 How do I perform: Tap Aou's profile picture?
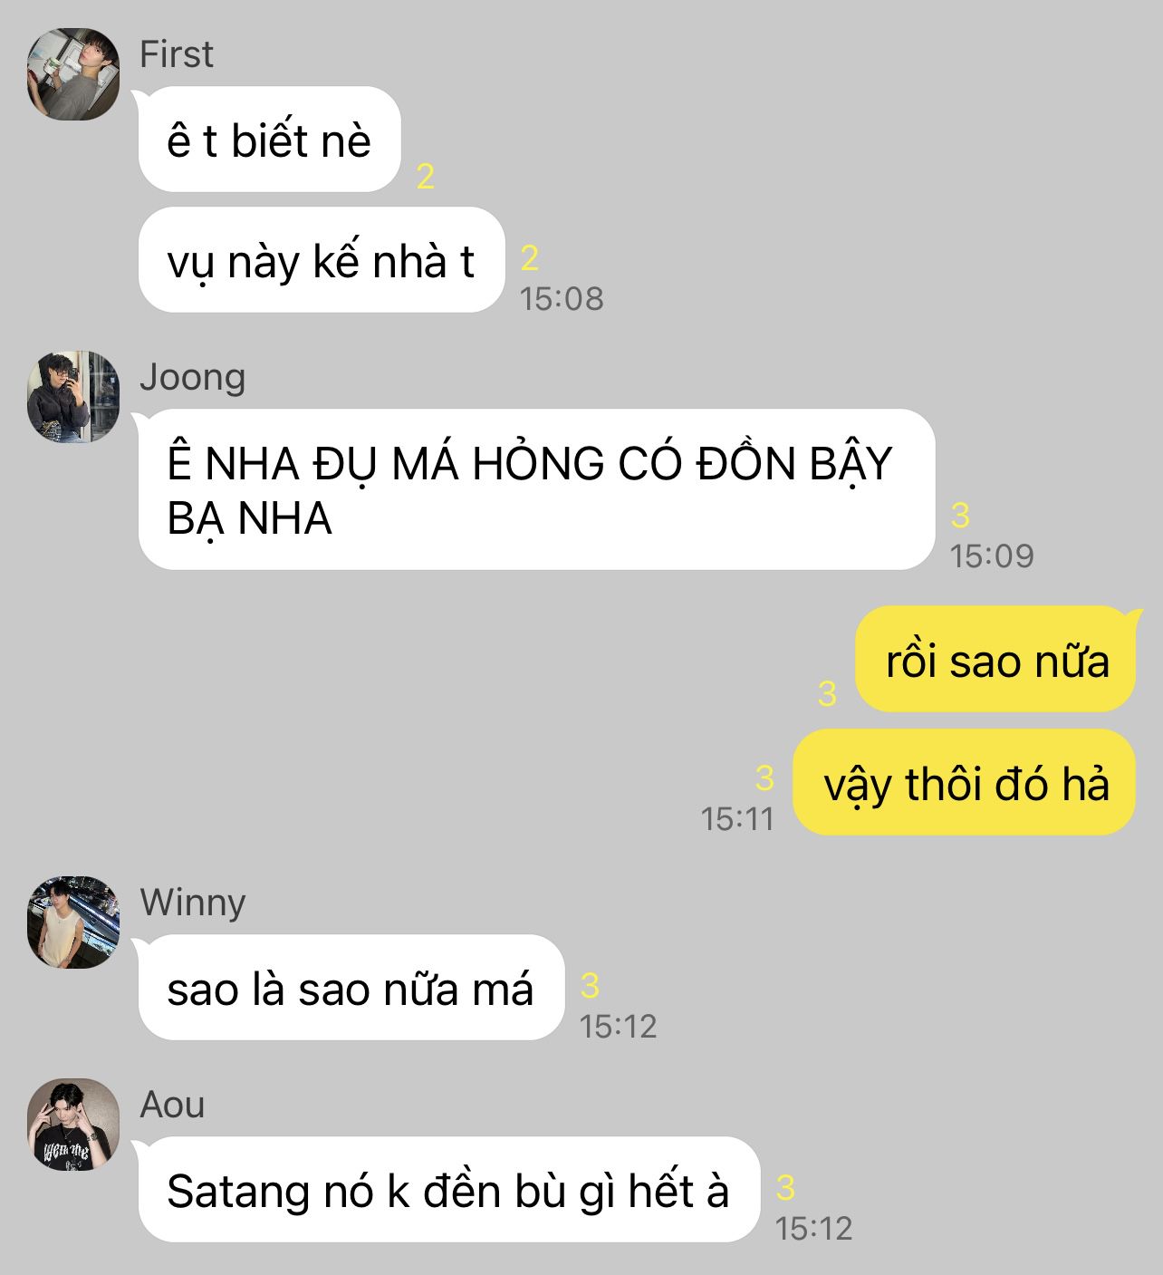coord(72,1124)
